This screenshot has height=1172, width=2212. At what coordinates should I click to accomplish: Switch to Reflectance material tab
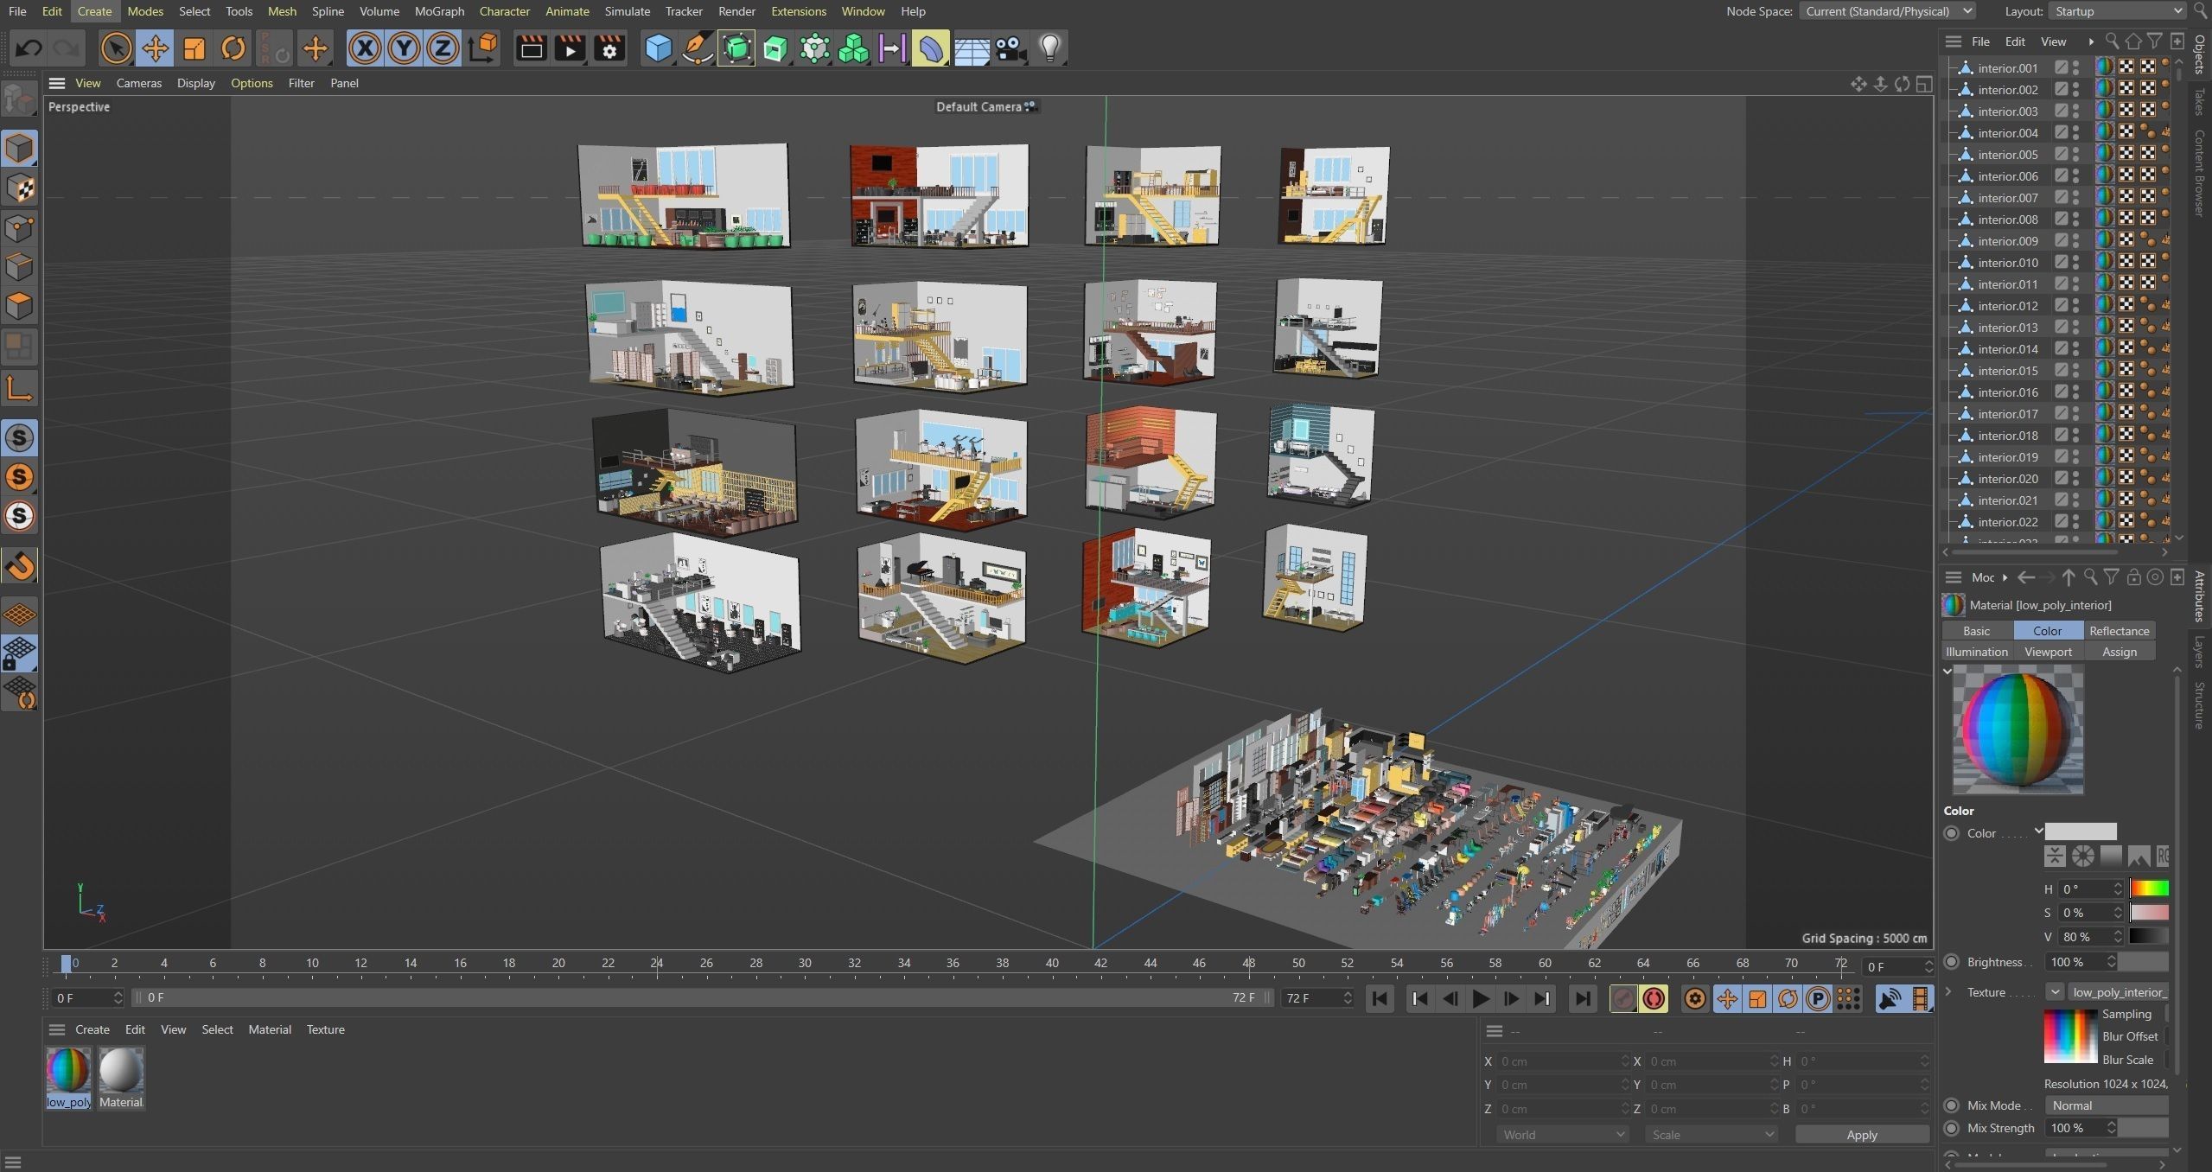2119,631
